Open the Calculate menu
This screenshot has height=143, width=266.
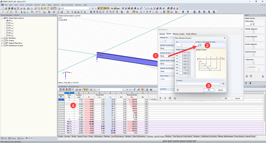[x=29, y=5]
